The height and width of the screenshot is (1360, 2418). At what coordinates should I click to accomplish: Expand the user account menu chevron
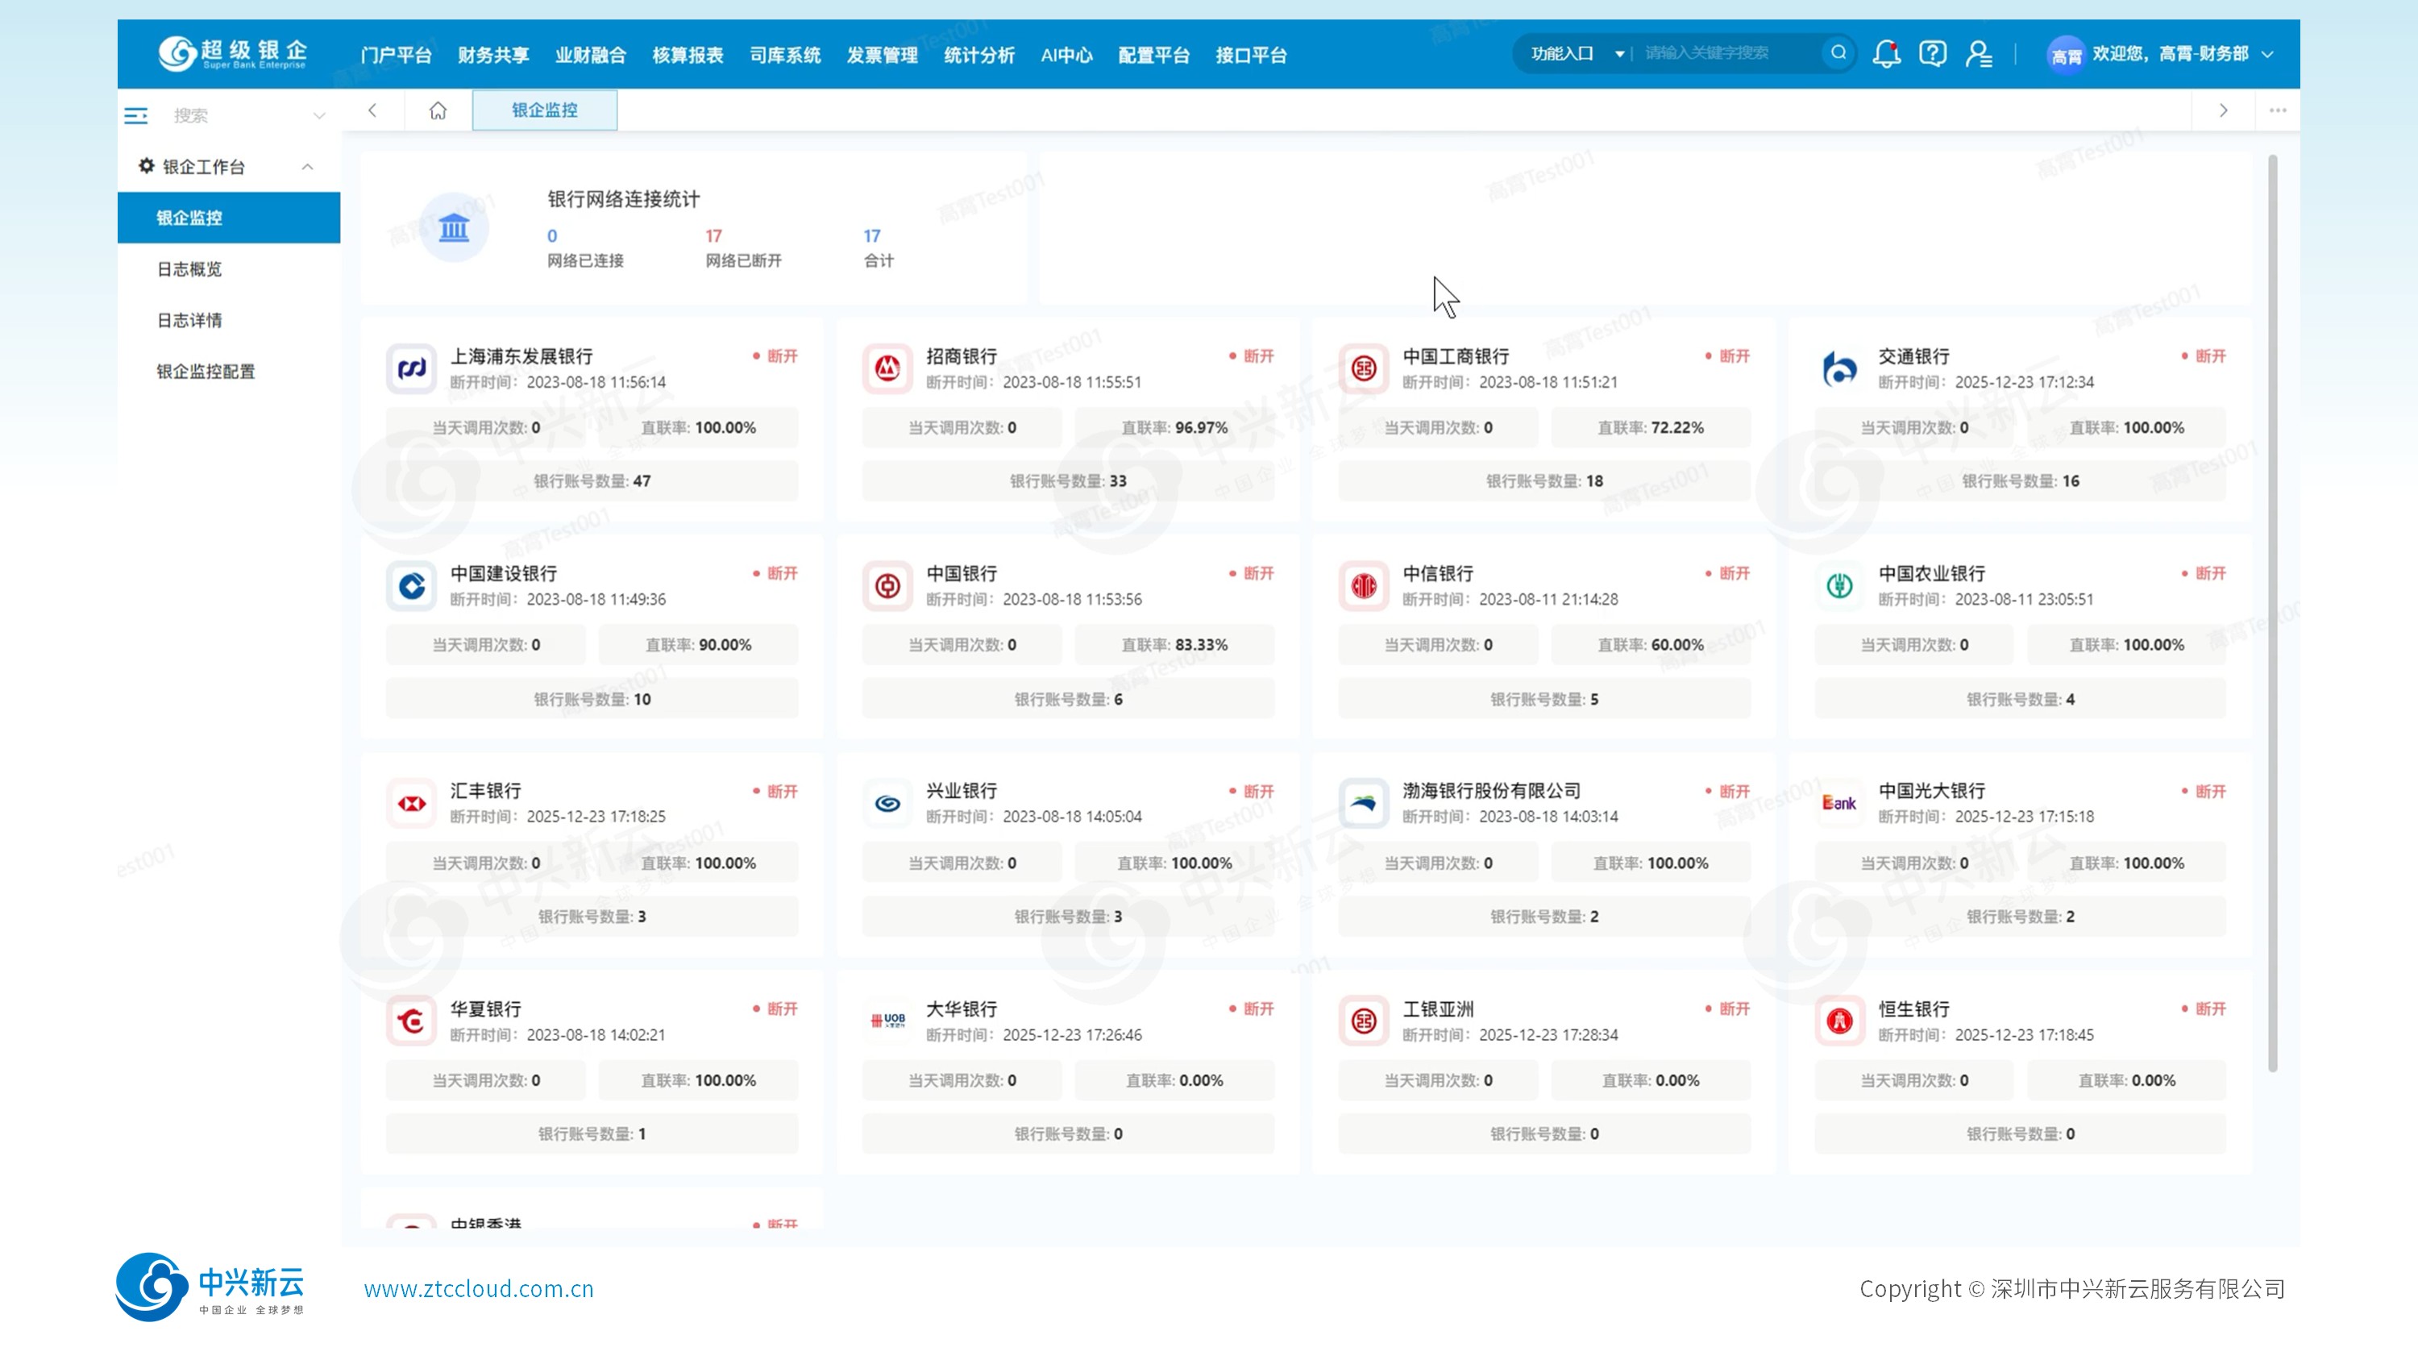(x=2268, y=55)
